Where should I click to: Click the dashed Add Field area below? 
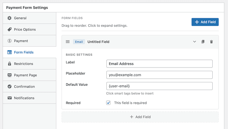click(x=140, y=117)
